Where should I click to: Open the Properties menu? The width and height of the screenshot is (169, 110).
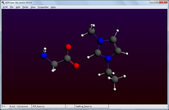coord(43,7)
